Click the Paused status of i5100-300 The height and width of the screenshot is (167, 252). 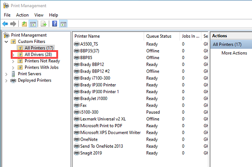point(153,112)
